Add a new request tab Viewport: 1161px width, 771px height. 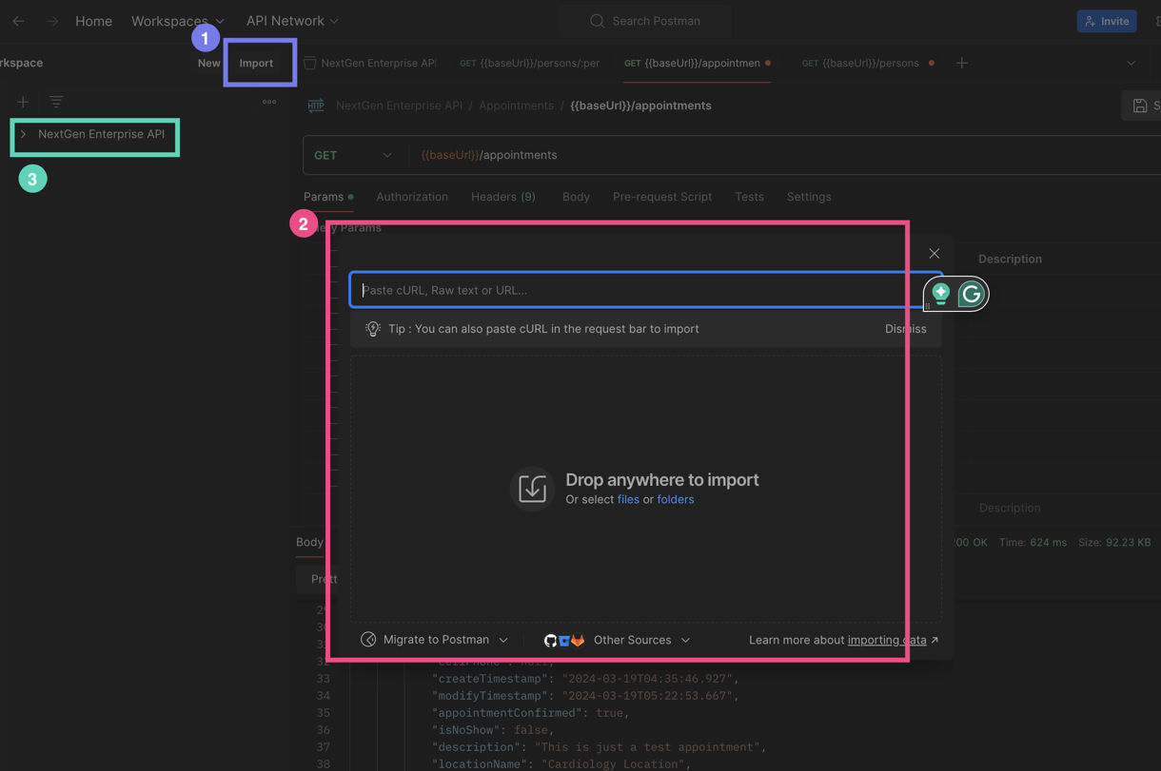(962, 63)
